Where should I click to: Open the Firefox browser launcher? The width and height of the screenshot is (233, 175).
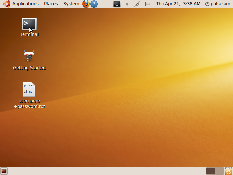tap(86, 4)
